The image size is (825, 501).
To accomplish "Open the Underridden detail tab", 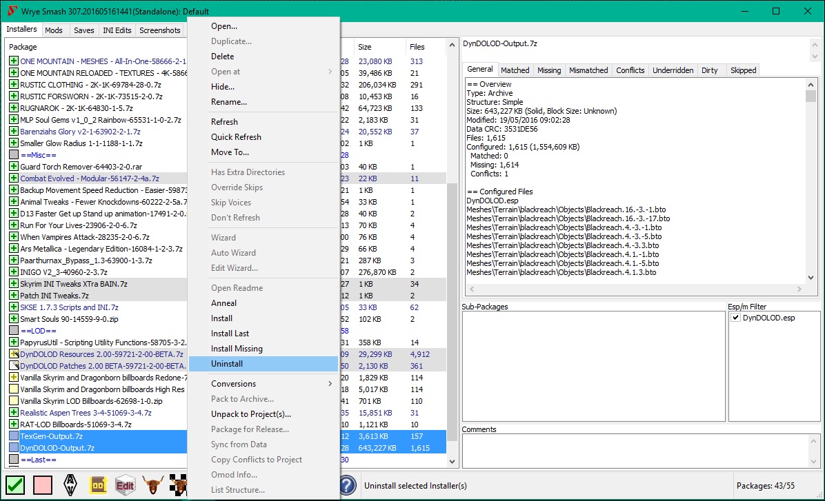I will (673, 70).
